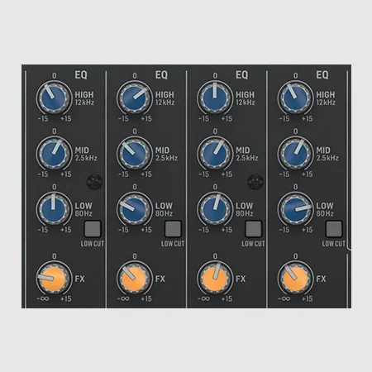
Task: Click the +15 marking under channel four MID knob
Action: [307, 174]
